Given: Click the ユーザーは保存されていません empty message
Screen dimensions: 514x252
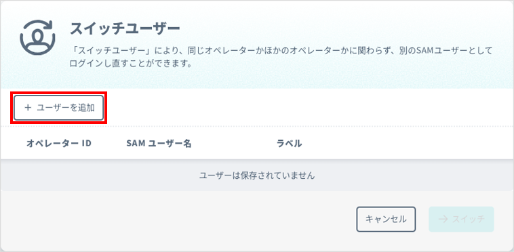Looking at the screenshot, I should pyautogui.click(x=257, y=175).
